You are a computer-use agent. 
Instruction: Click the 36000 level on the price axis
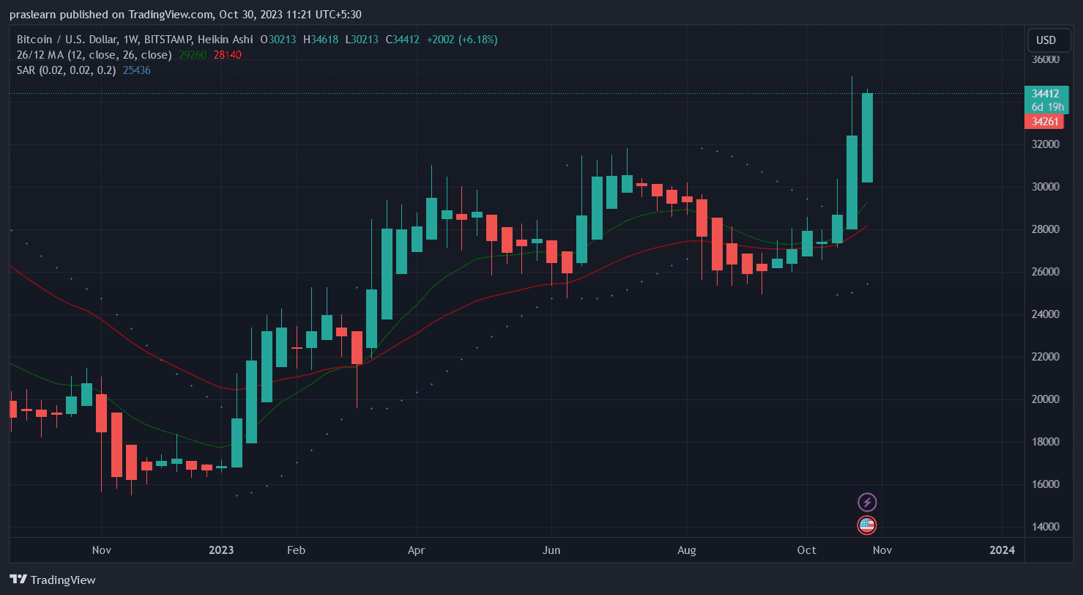pos(1046,59)
